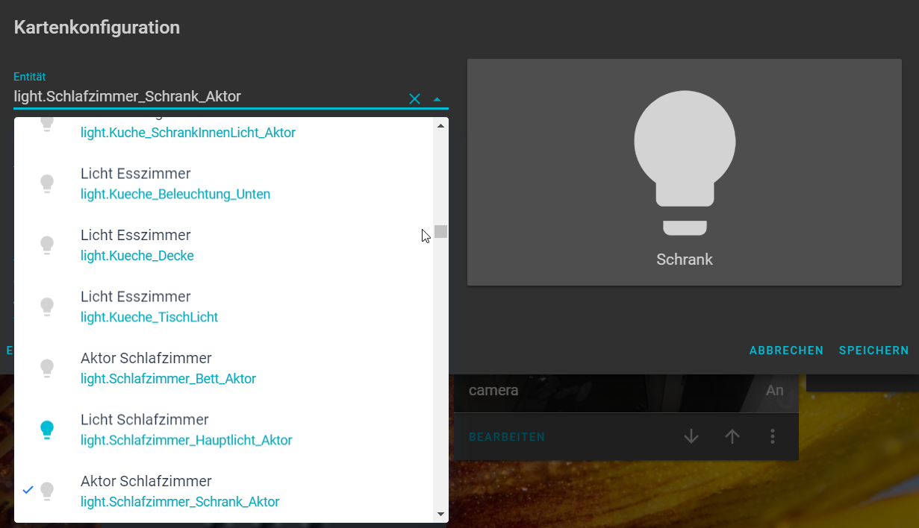Move camera card up with arrow icon
This screenshot has width=919, height=528.
pyautogui.click(x=732, y=437)
